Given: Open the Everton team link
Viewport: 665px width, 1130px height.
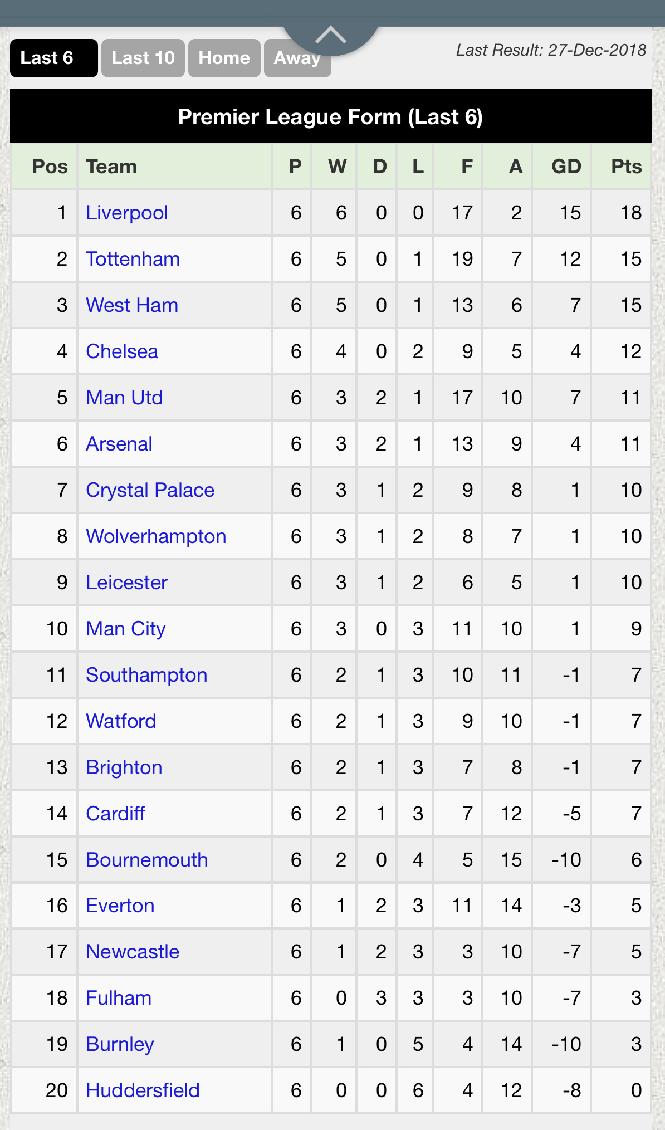Looking at the screenshot, I should point(120,906).
